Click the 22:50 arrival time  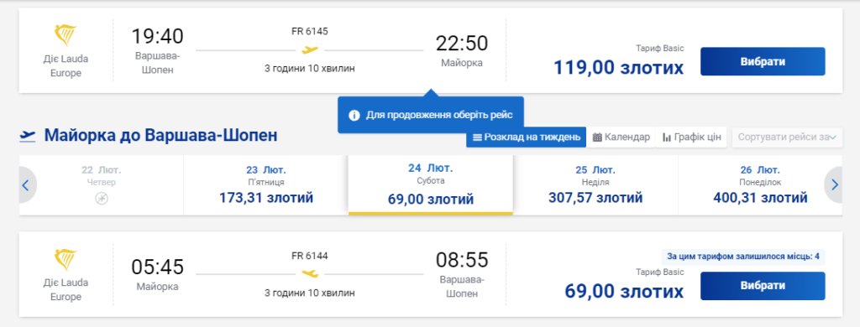[x=462, y=44]
